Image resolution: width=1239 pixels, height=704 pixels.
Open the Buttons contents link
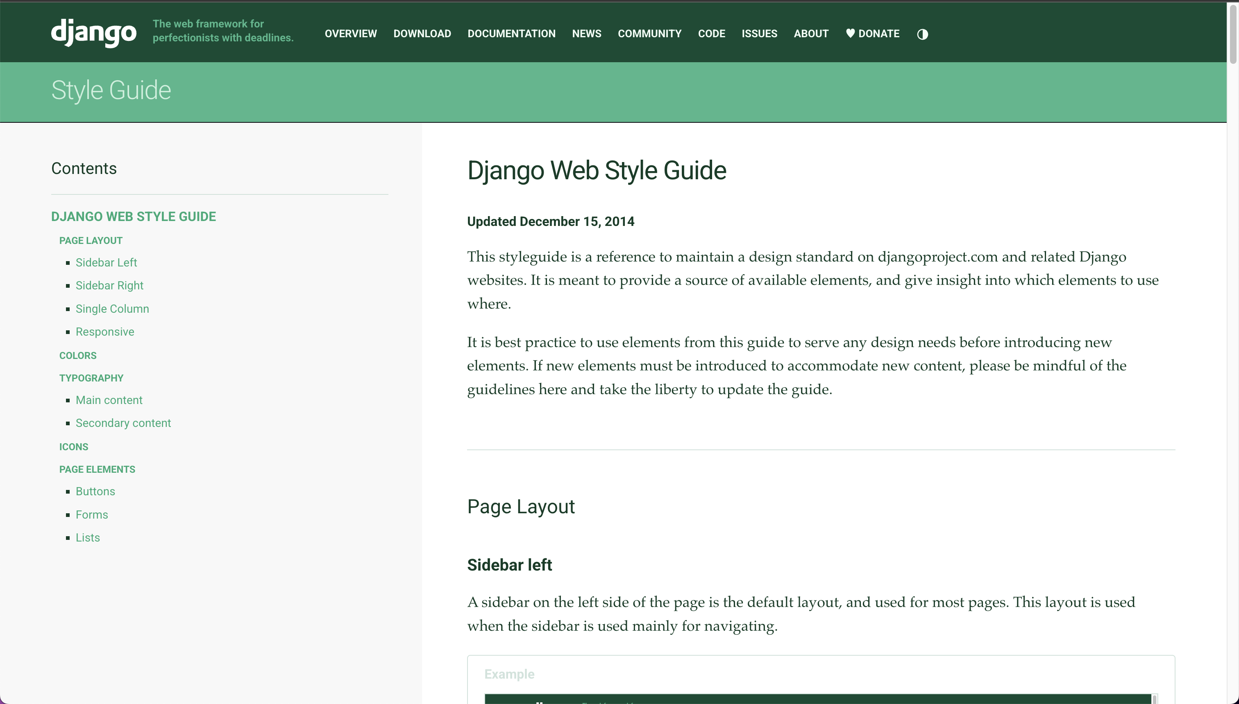coord(95,492)
